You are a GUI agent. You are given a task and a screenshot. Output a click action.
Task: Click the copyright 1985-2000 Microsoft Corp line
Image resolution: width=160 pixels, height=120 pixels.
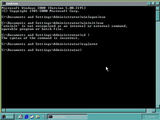(x=40, y=11)
